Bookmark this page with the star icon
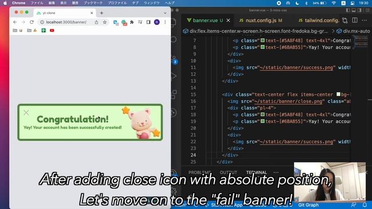 [x=105, y=22]
